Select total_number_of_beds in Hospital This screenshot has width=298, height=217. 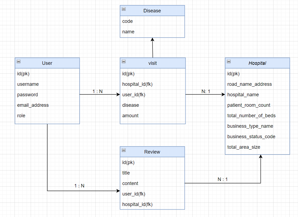coord(251,116)
